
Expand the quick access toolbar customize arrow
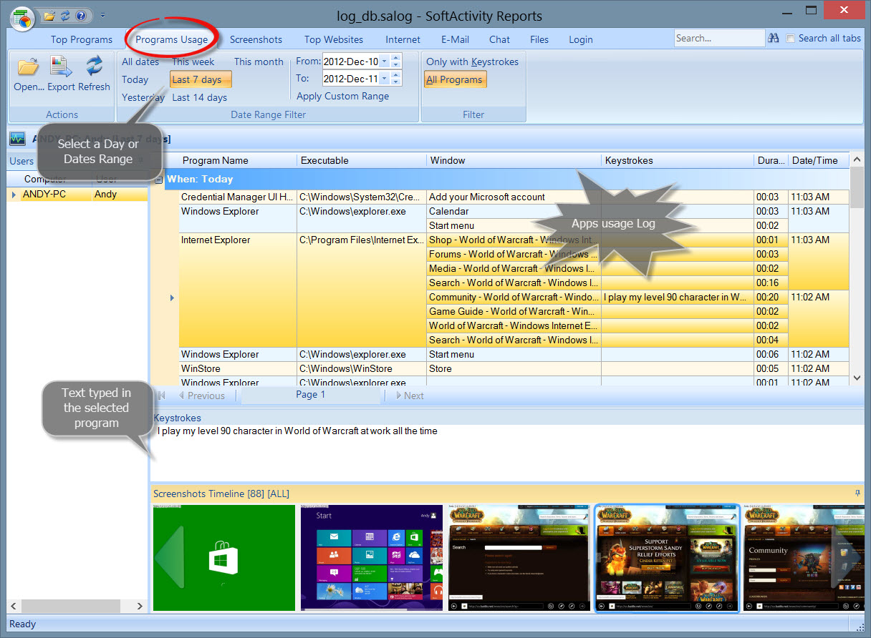(x=102, y=15)
